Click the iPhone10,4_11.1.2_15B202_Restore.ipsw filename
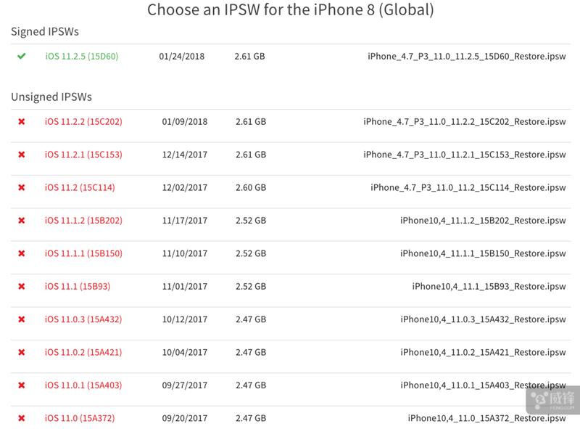Viewport: 580px width, 429px height. pyautogui.click(x=482, y=221)
